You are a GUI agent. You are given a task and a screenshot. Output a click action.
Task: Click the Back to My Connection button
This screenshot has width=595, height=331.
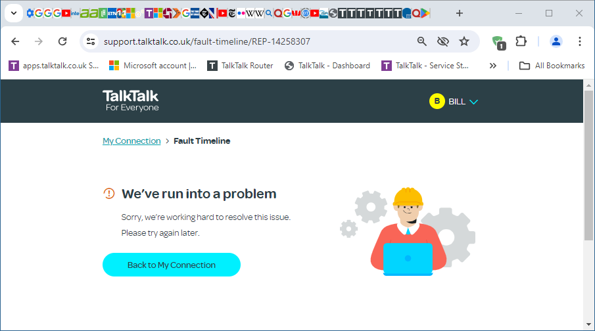172,265
